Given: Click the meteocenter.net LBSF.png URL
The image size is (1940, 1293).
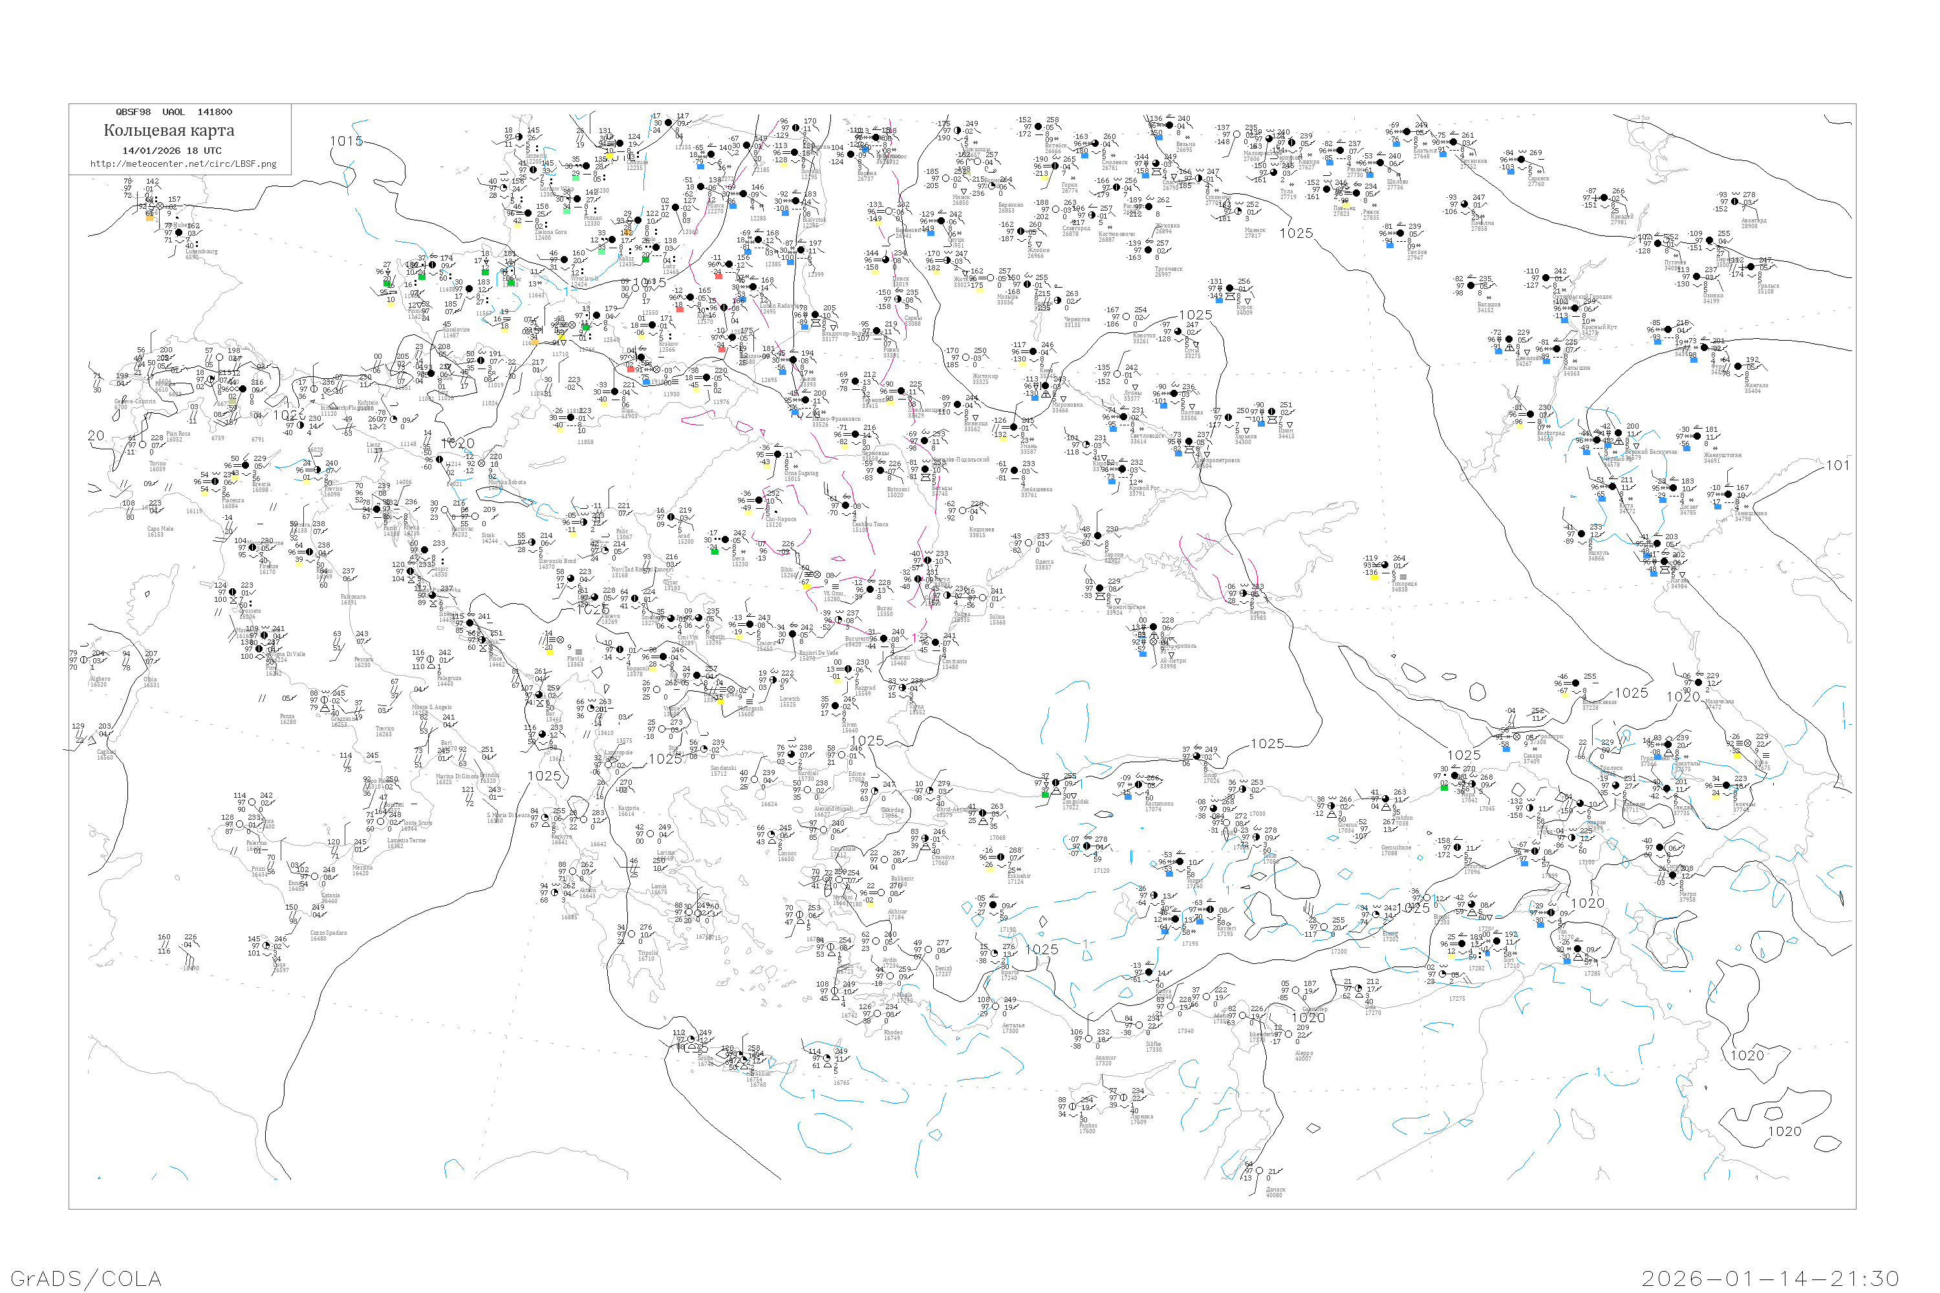Looking at the screenshot, I should pyautogui.click(x=183, y=164).
